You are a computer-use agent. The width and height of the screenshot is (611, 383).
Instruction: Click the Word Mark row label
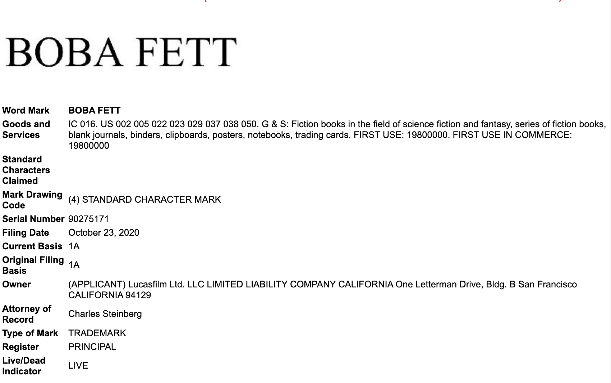(26, 110)
